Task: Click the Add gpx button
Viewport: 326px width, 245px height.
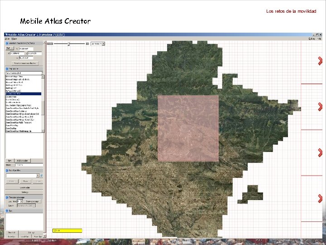Action: 31,232
